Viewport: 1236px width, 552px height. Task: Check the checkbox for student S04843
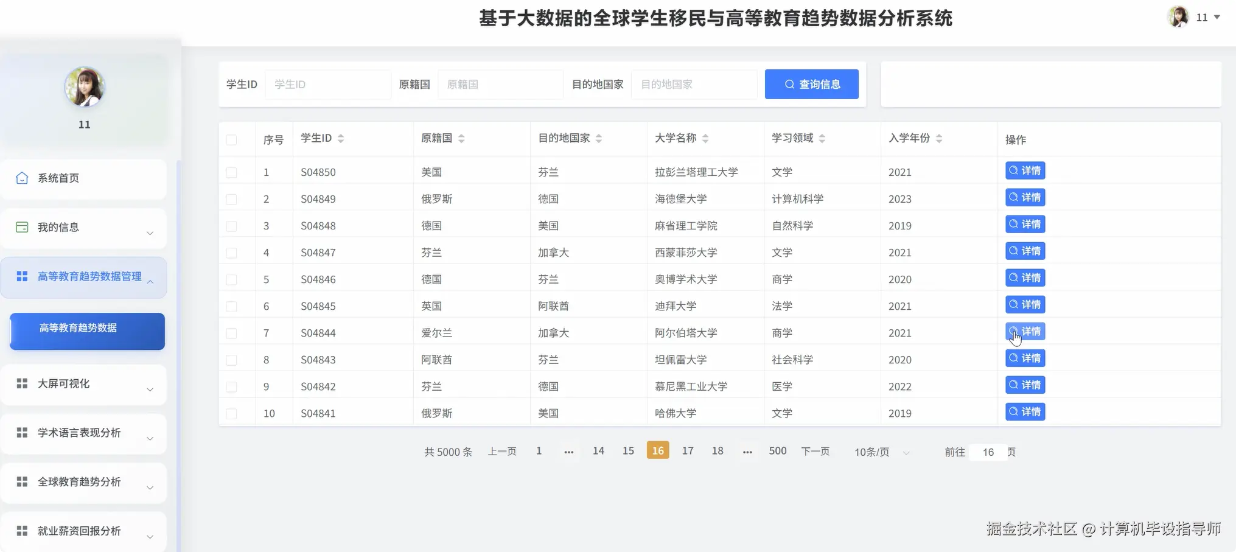tap(231, 360)
